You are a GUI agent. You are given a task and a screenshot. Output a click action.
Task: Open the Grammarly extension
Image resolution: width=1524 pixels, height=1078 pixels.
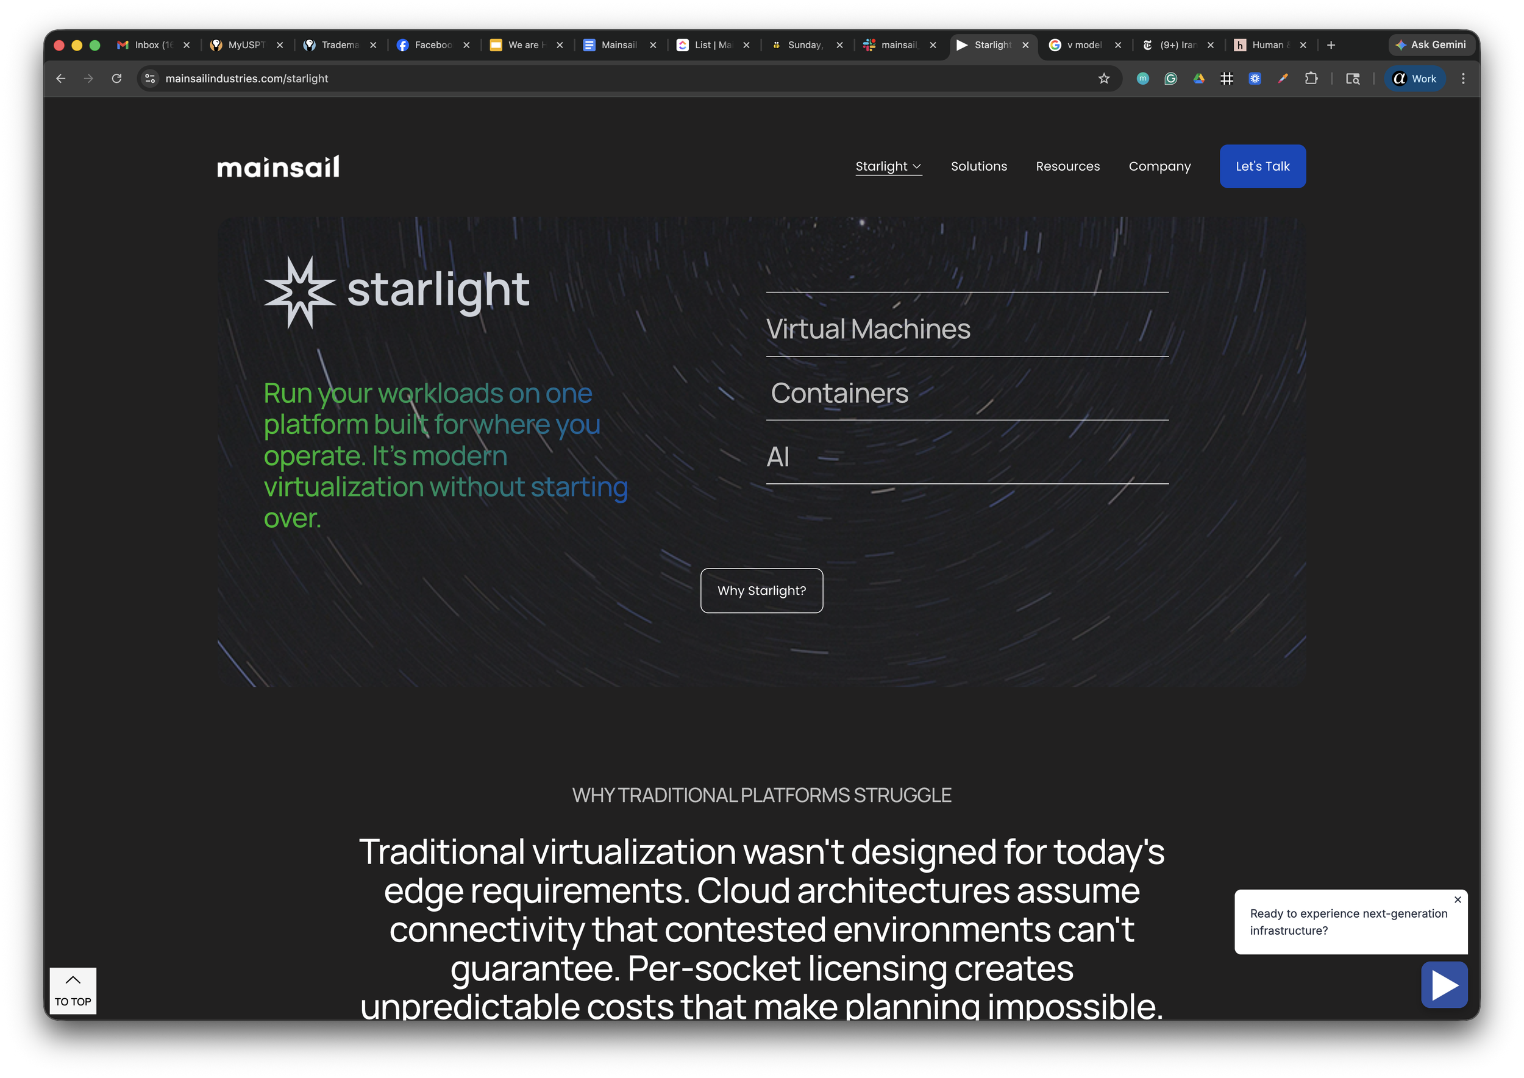tap(1170, 79)
